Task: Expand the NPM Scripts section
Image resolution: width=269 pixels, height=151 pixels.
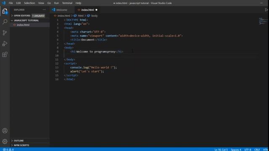Action: pos(21,145)
